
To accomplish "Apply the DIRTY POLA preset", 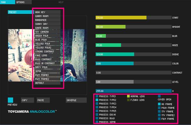I will coord(47,67).
